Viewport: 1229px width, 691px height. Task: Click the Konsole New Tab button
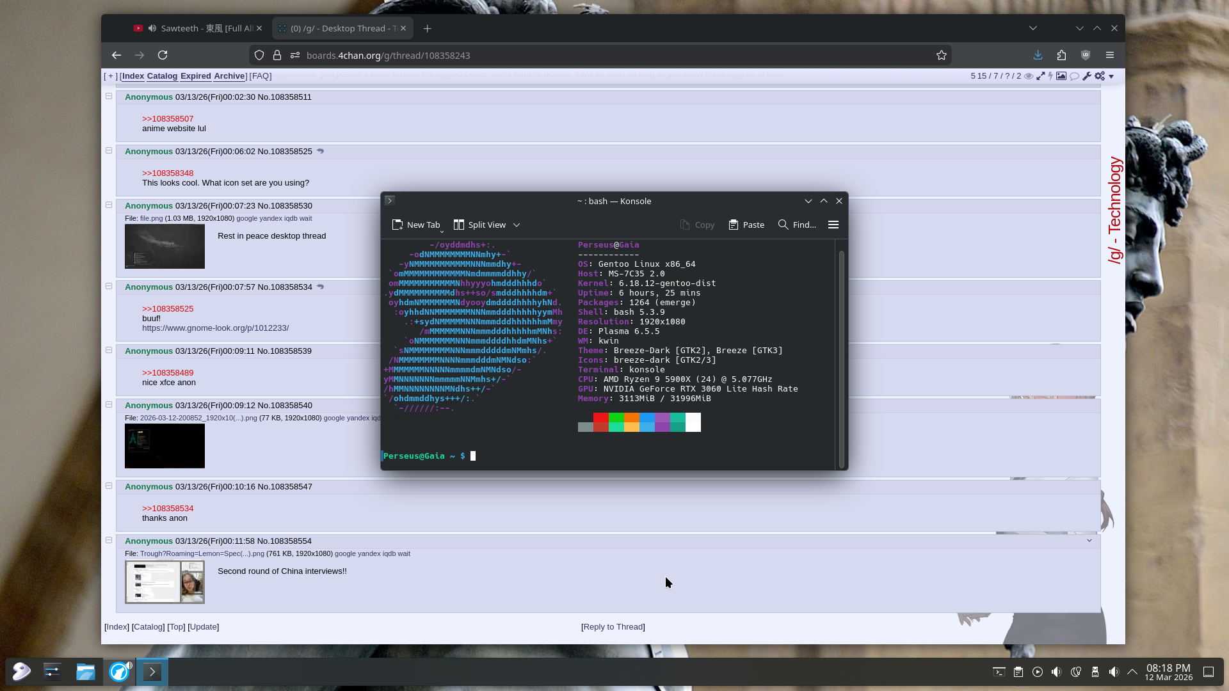(x=416, y=225)
